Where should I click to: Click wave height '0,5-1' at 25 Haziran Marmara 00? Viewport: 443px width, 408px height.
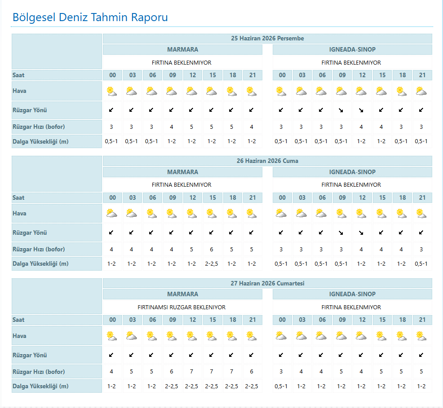click(111, 141)
